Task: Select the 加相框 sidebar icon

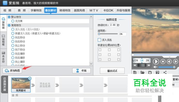Action: pos(3,40)
